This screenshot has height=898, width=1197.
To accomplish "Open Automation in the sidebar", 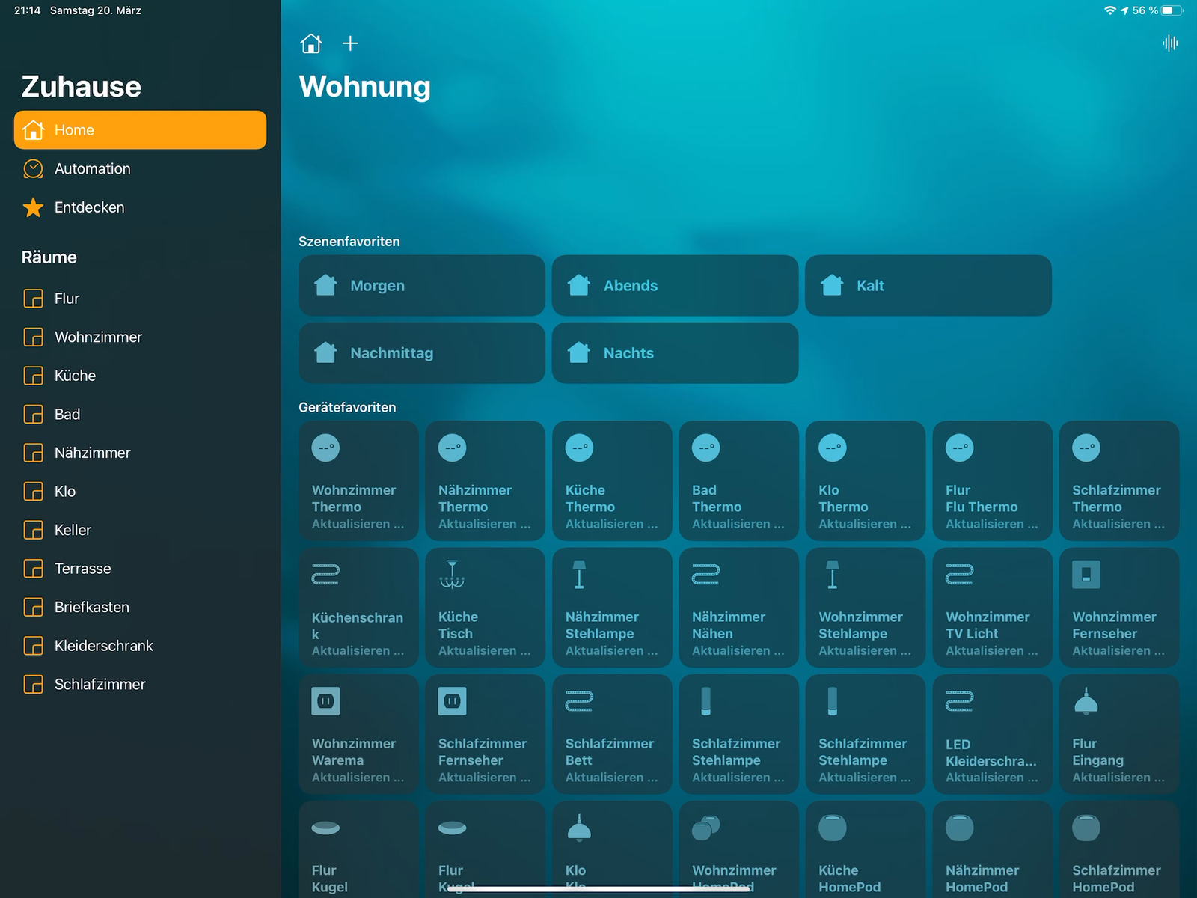I will coord(92,169).
